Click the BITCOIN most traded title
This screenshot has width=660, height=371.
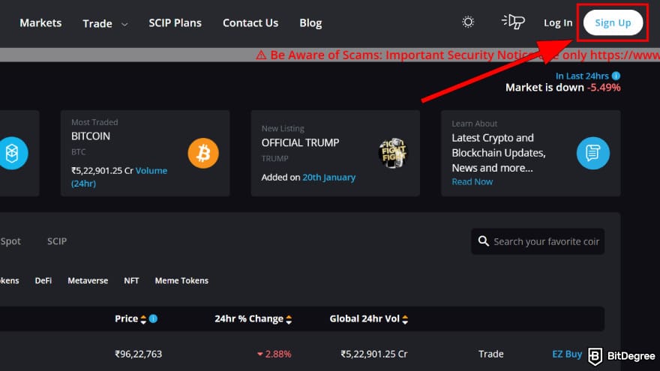point(91,136)
